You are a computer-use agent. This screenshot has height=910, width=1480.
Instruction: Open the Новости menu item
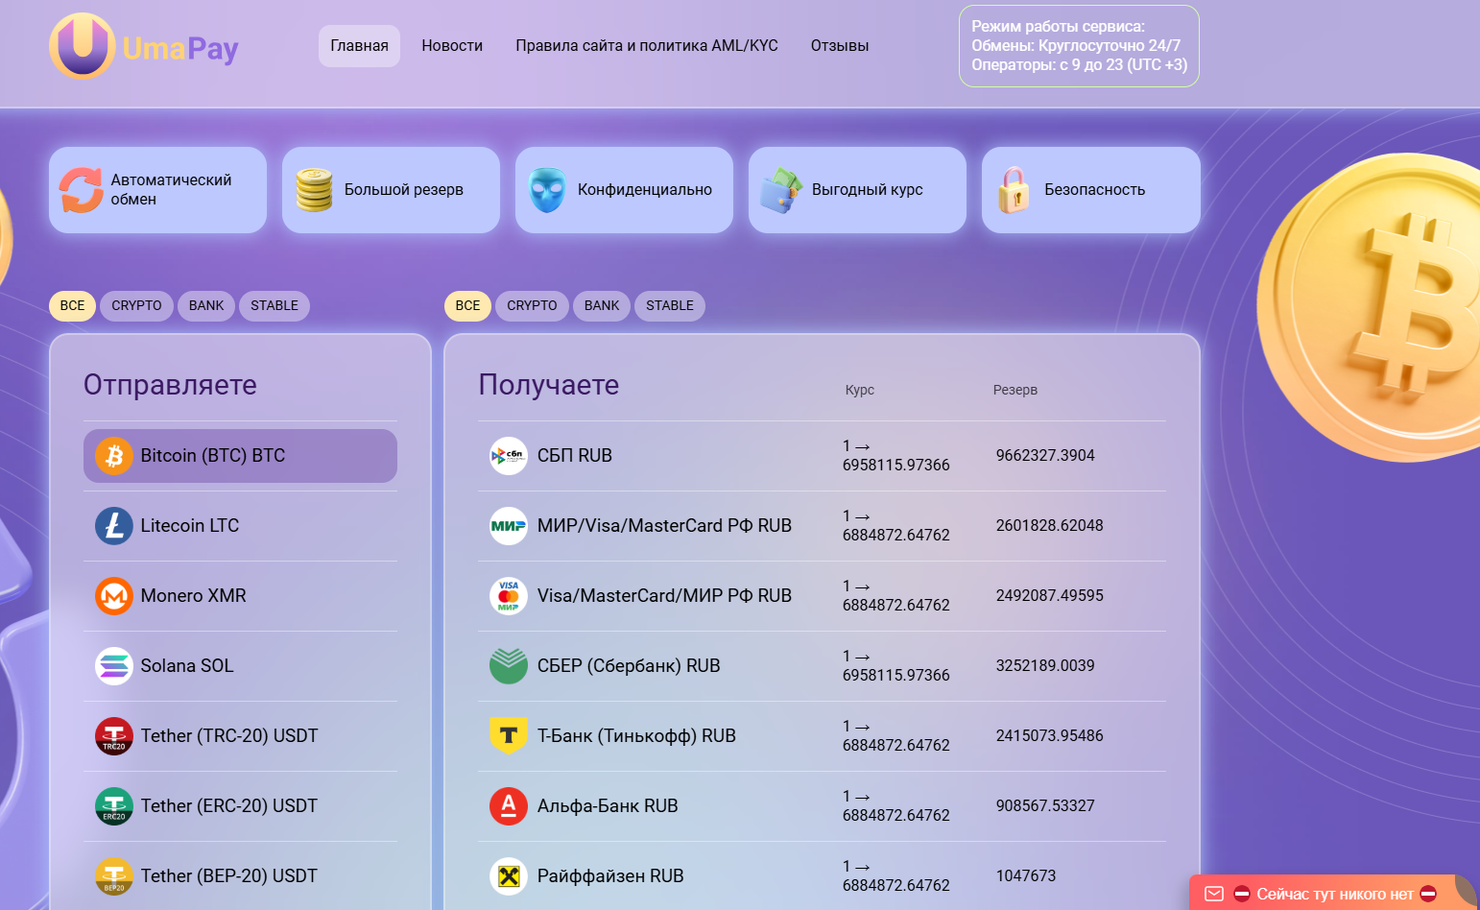(x=452, y=46)
